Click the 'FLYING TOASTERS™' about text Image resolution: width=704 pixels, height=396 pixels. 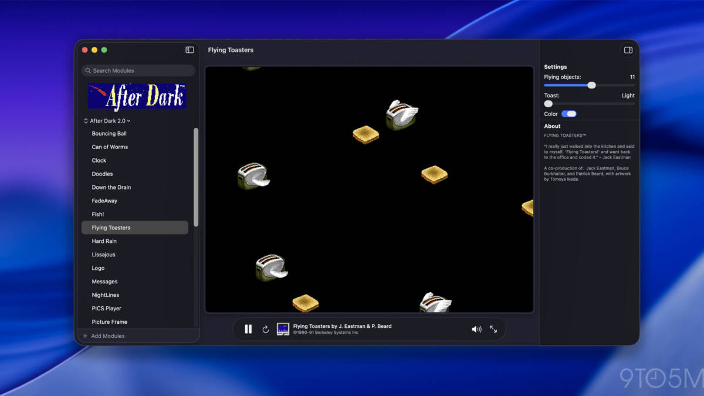click(565, 136)
